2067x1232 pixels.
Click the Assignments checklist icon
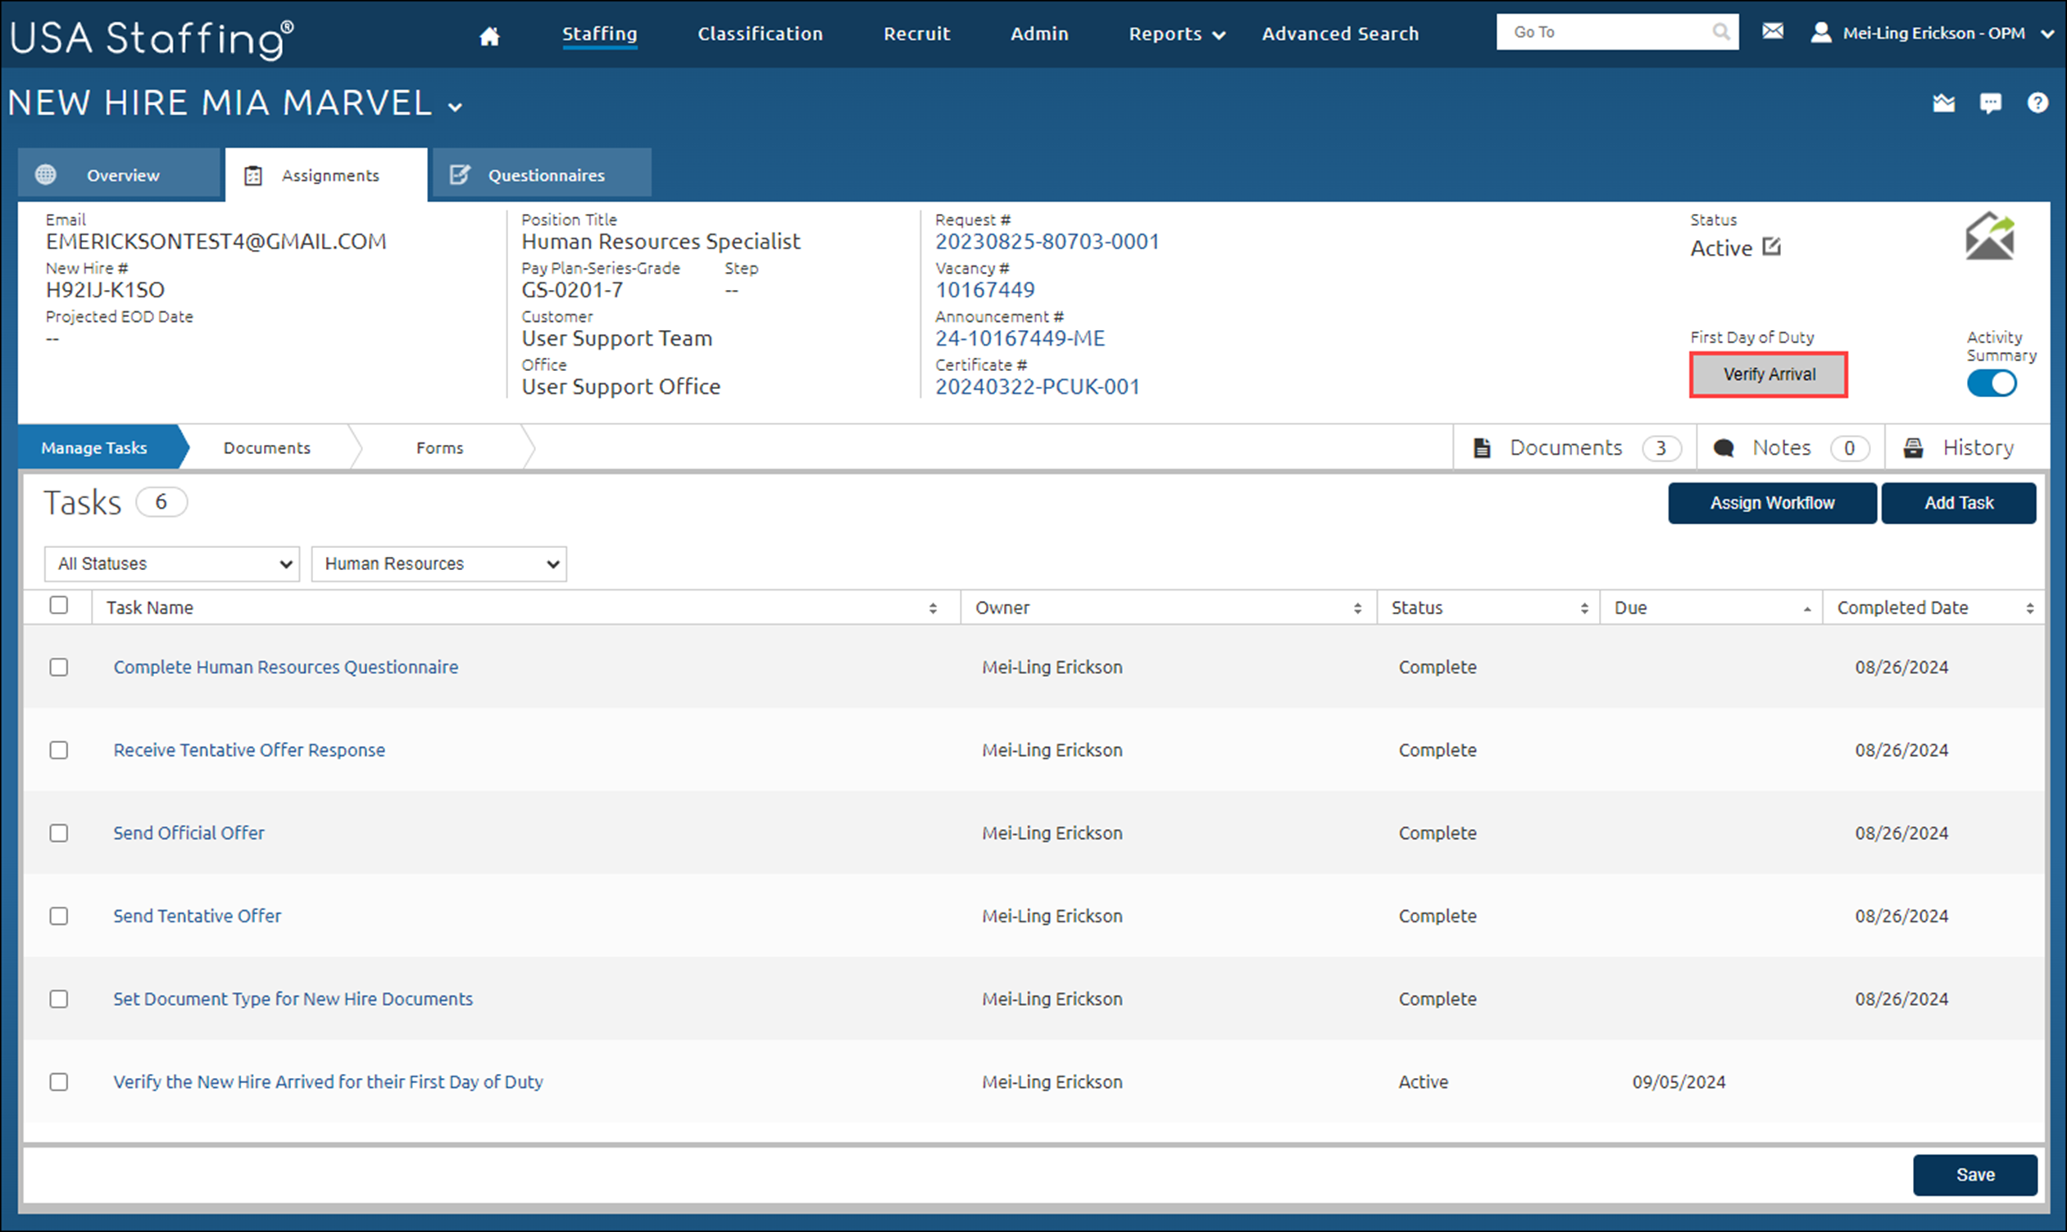coord(253,175)
